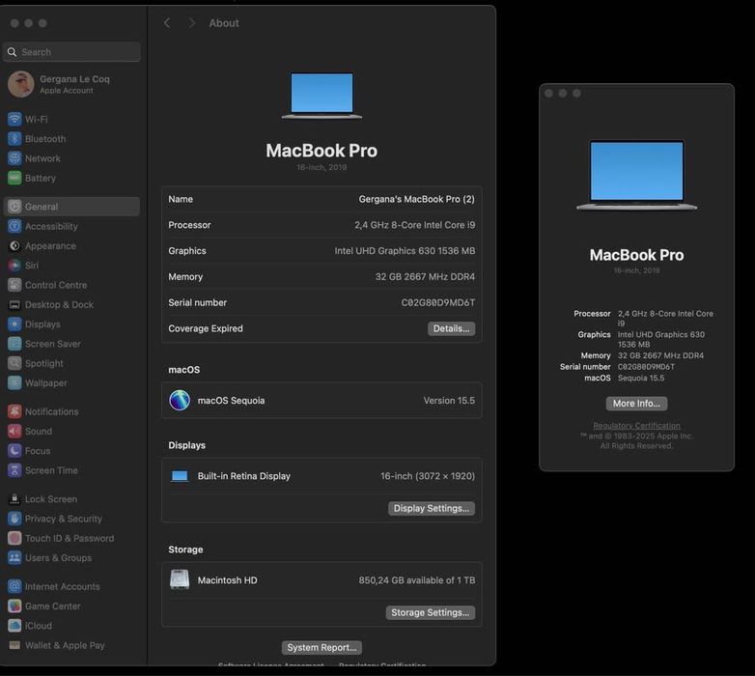The width and height of the screenshot is (755, 676).
Task: Open the Wallpaper icon
Action: tap(14, 383)
